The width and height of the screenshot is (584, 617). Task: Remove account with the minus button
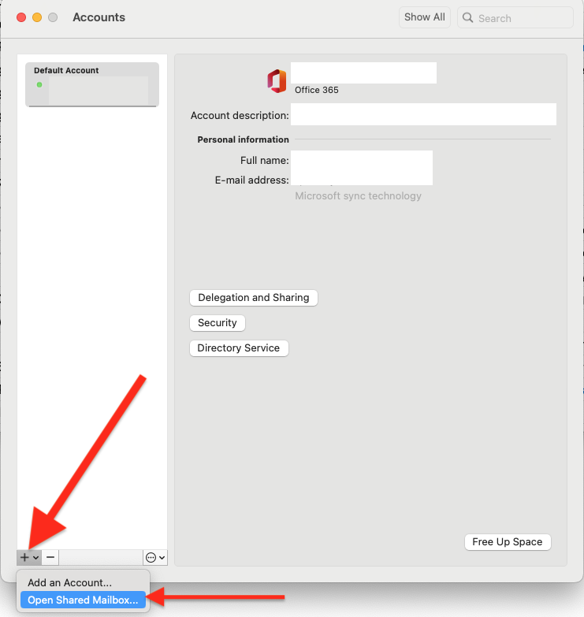point(50,557)
